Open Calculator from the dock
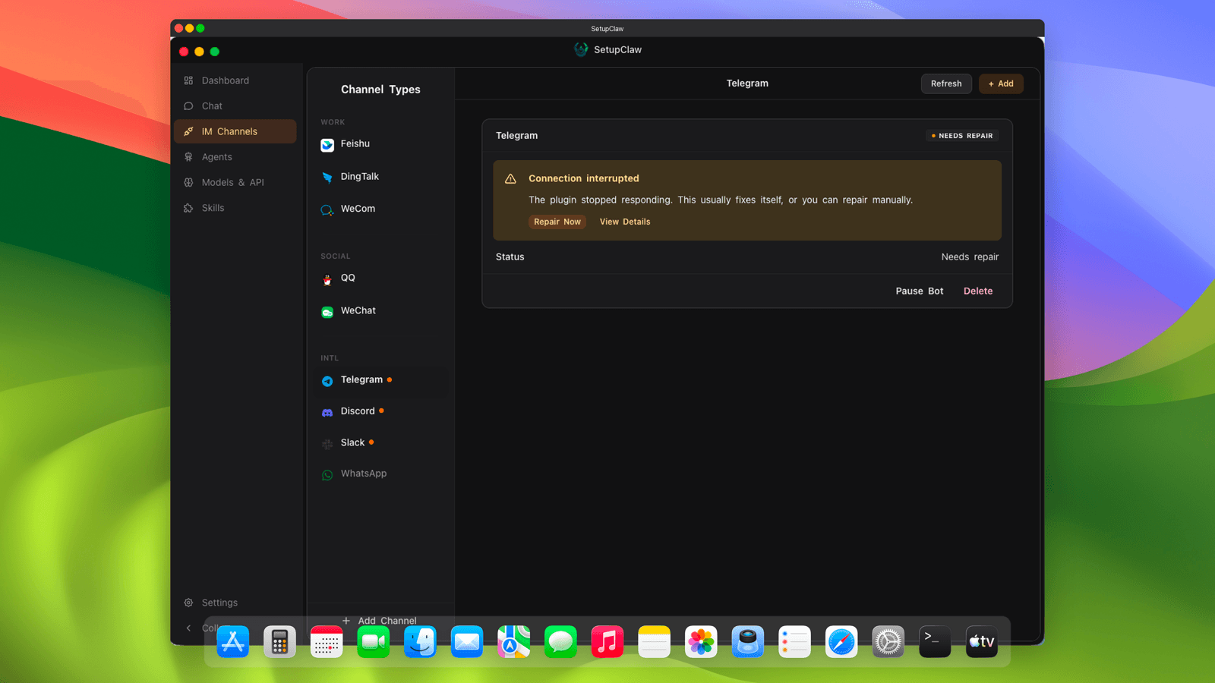Image resolution: width=1215 pixels, height=683 pixels. click(x=279, y=642)
